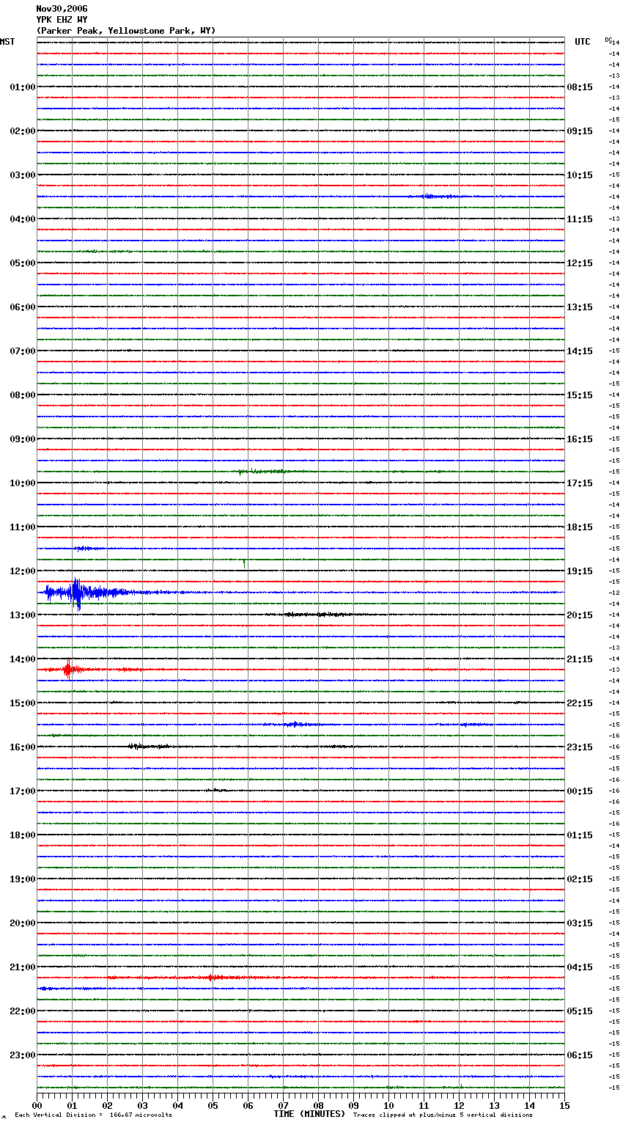Click the 18:15 UTC time label
This screenshot has width=623, height=1125.
(x=580, y=527)
